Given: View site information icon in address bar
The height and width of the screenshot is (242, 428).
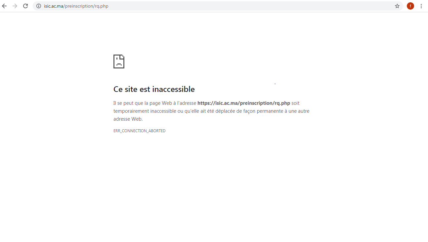Looking at the screenshot, I should 39,6.
